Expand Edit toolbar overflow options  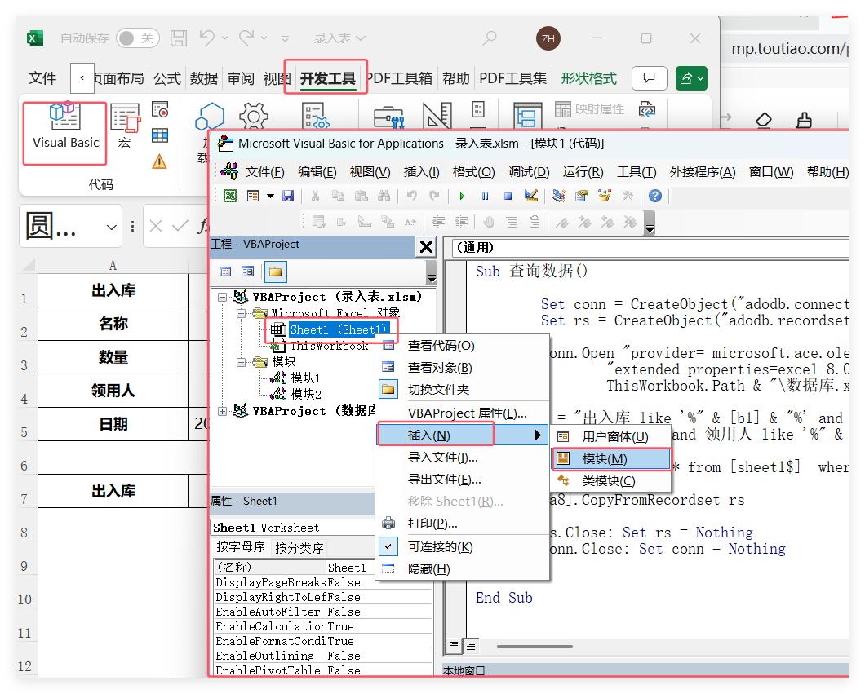point(650,223)
